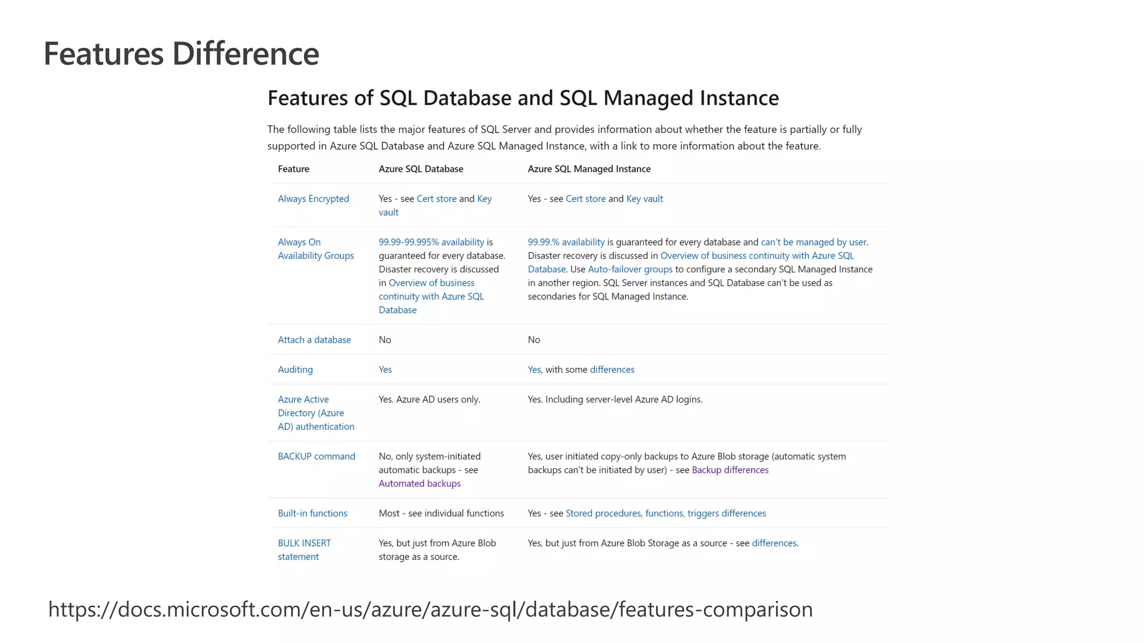Click the docs.microsoft.com features-comparison URL
1144x643 pixels.
[x=430, y=610]
